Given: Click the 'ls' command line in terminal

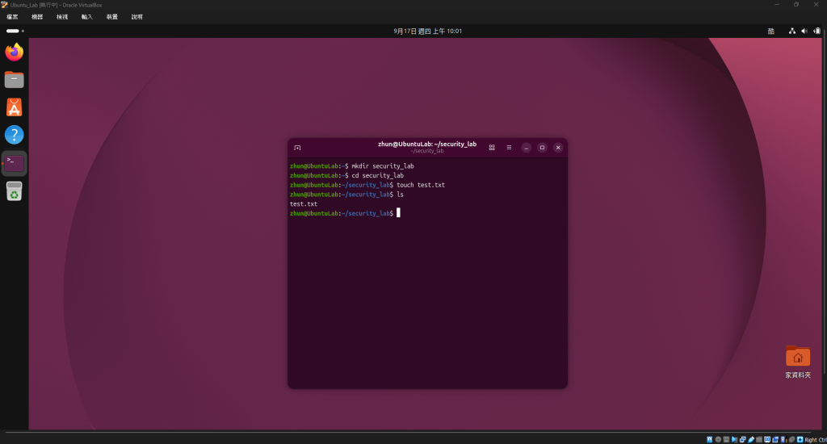Looking at the screenshot, I should 346,195.
